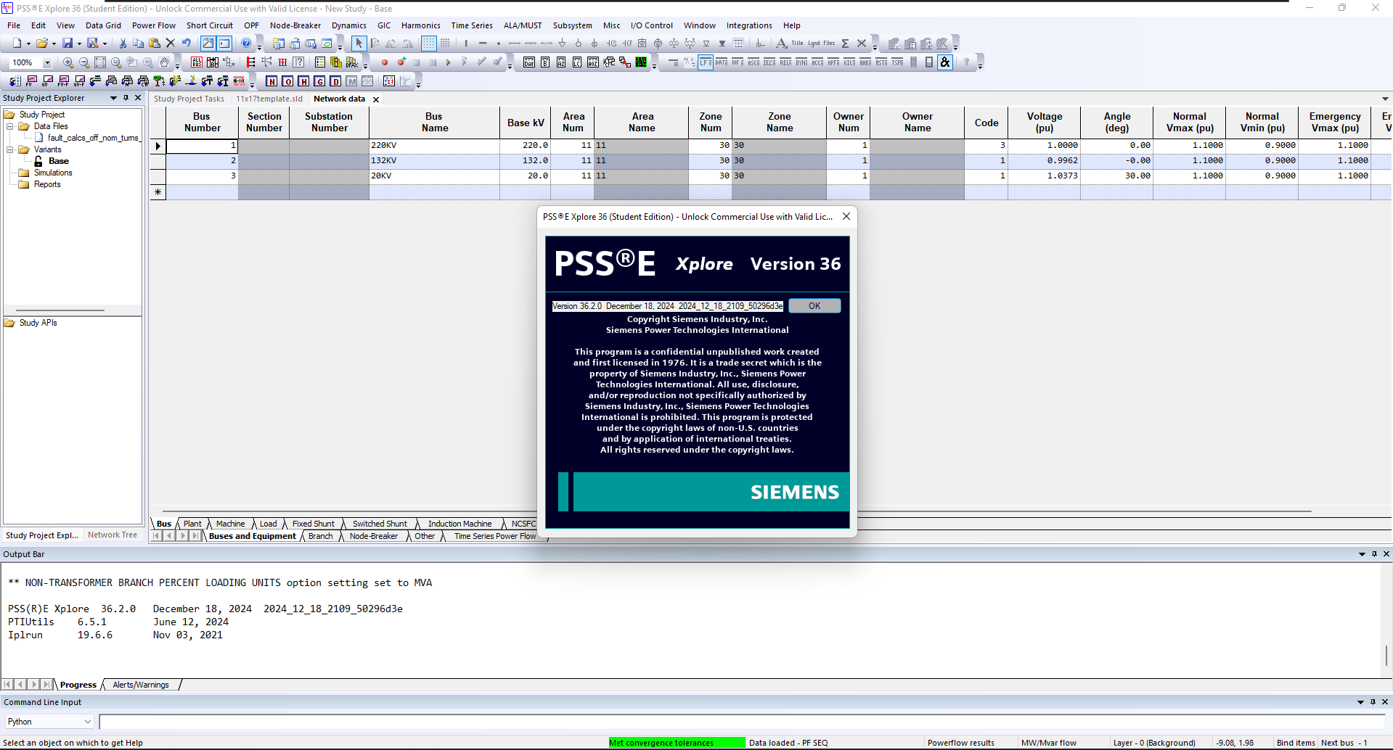This screenshot has height=750, width=1393.
Task: Toggle auto-hide pin on Command Line Input
Action: click(1373, 702)
